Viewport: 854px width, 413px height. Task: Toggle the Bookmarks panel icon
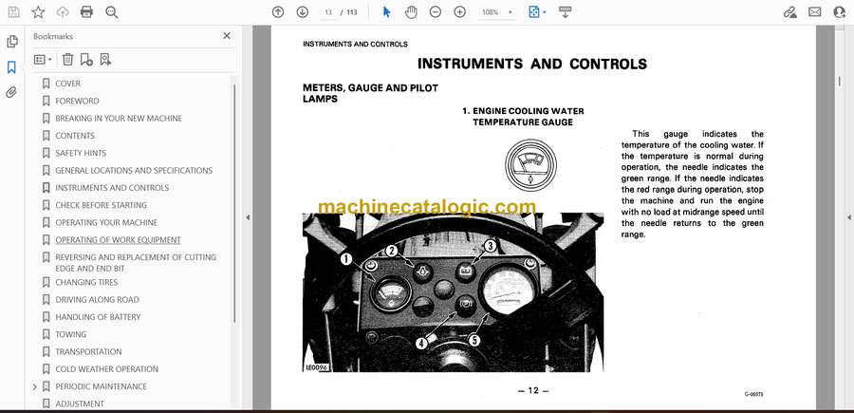click(x=11, y=67)
